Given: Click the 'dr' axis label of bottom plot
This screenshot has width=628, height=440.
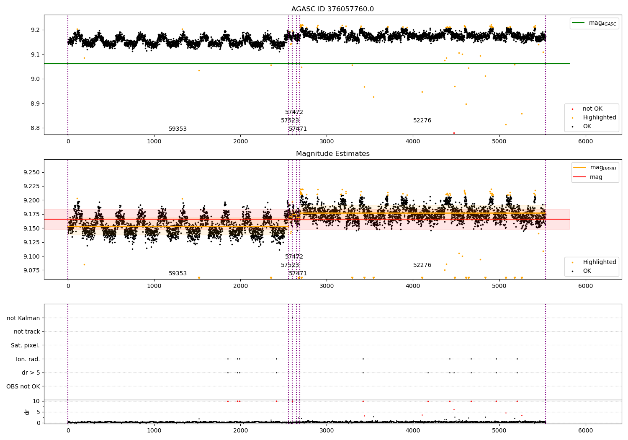Looking at the screenshot, I should (x=27, y=412).
